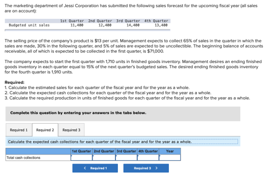Switch to the Required 1 tab
The height and width of the screenshot is (181, 265).
[x=19, y=130]
